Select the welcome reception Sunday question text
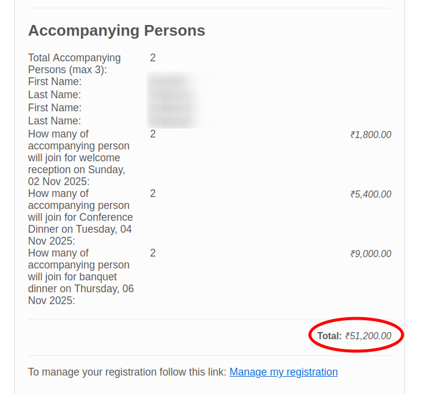The image size is (427, 394). tap(79, 158)
